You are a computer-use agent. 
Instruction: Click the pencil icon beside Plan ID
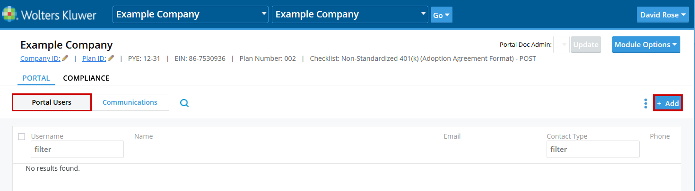click(111, 58)
